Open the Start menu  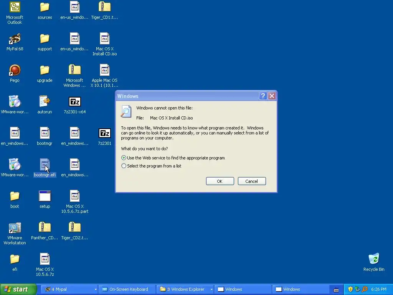point(18,289)
